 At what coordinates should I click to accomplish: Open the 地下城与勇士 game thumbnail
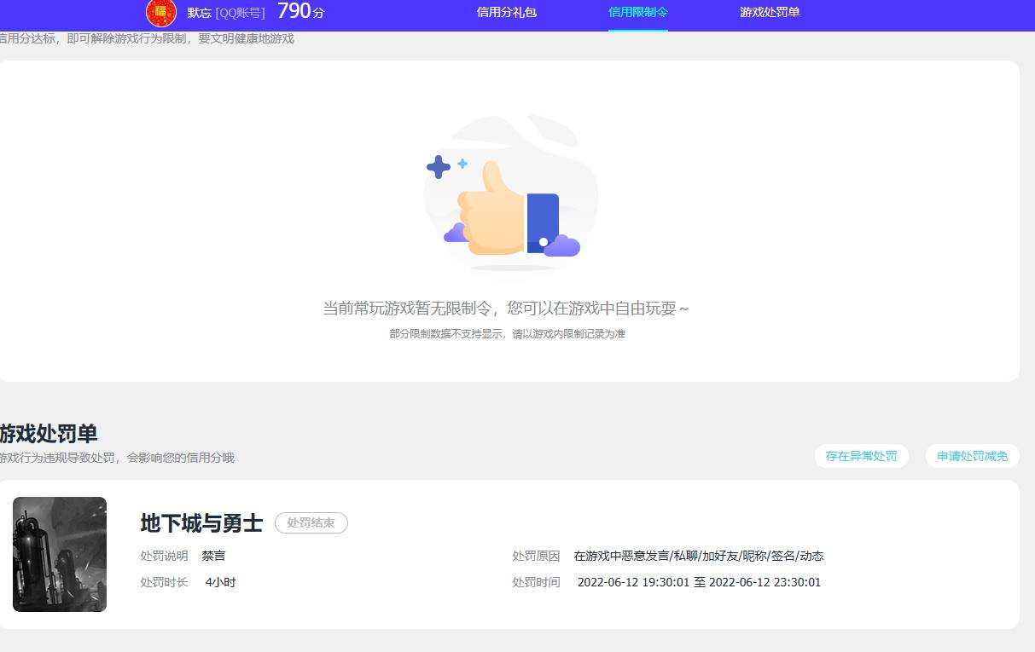60,554
